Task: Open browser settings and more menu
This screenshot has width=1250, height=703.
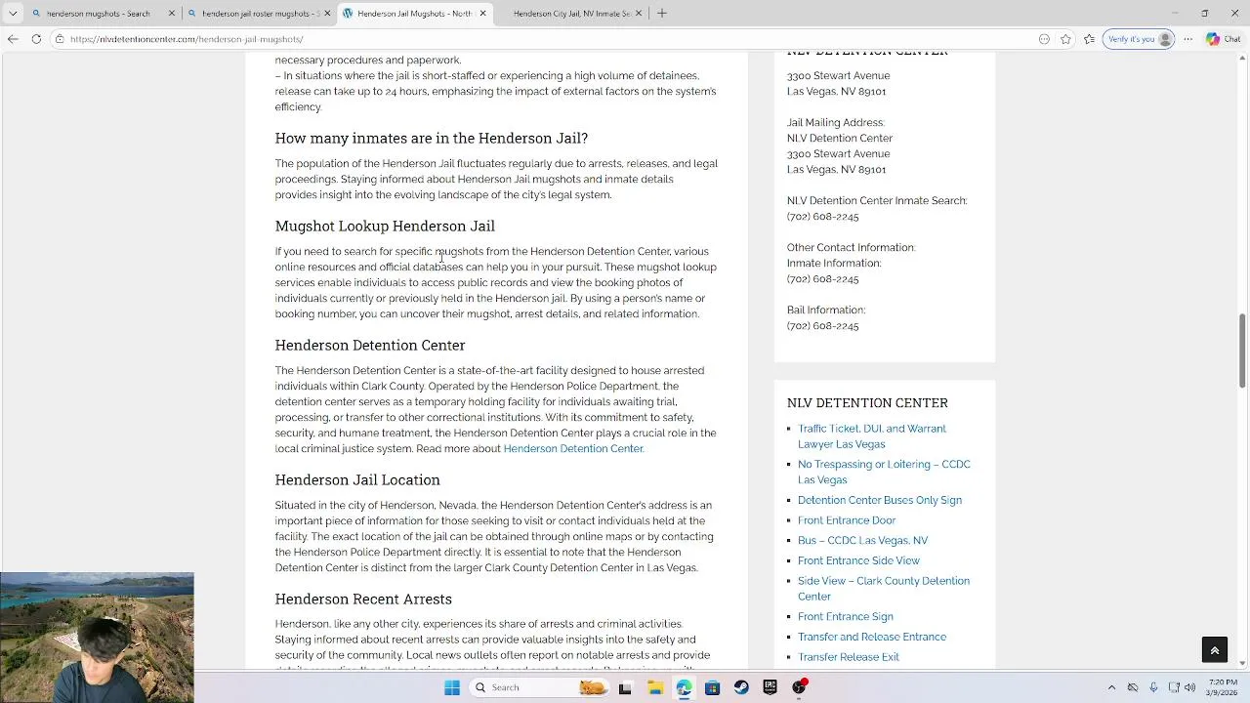Action: click(1188, 39)
